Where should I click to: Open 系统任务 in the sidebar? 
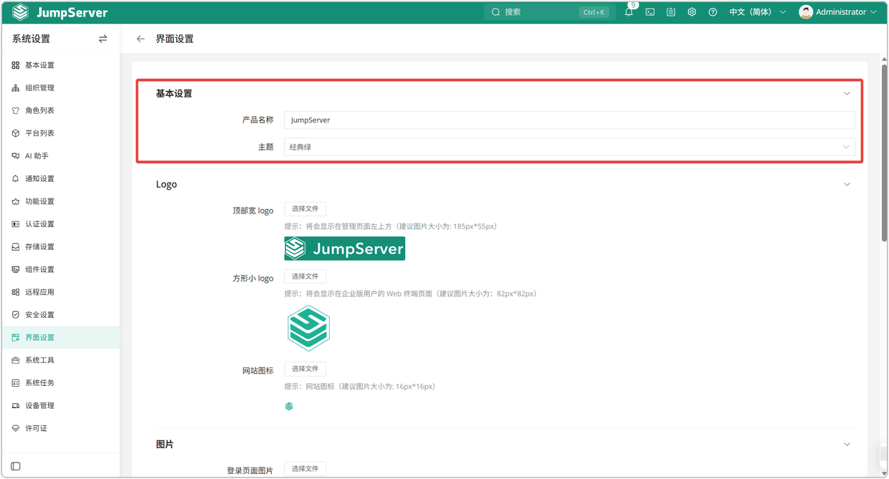pyautogui.click(x=60, y=383)
